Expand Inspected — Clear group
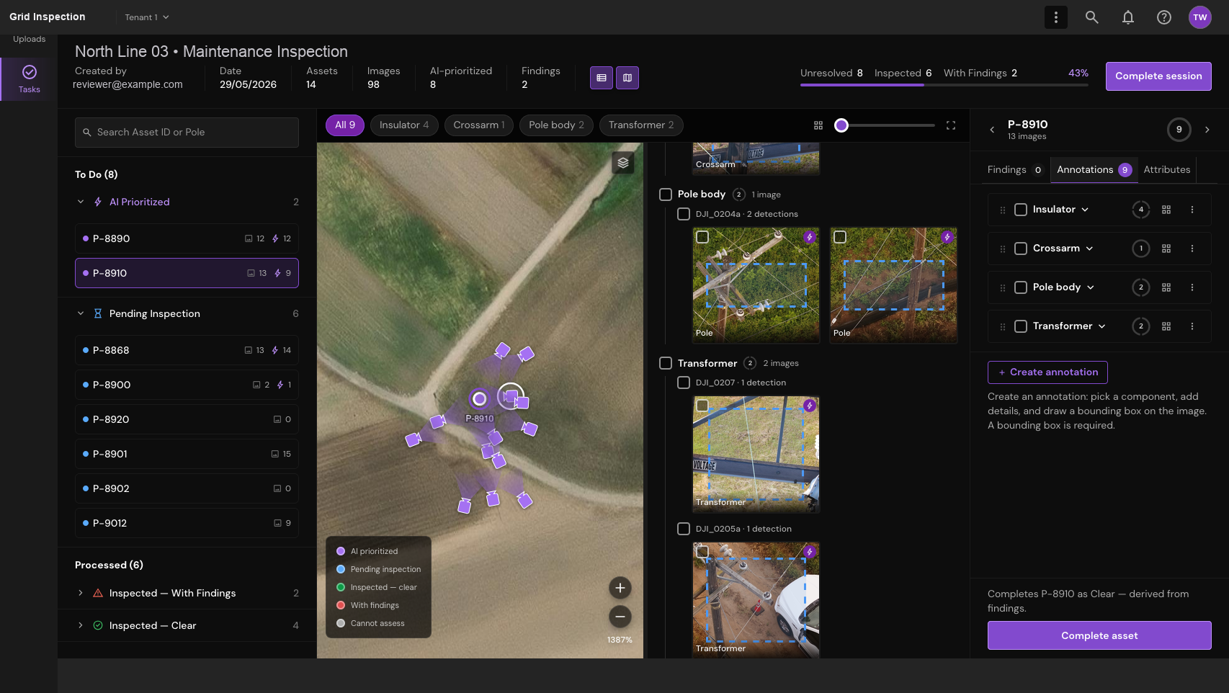Viewport: 1229px width, 693px height. click(81, 625)
